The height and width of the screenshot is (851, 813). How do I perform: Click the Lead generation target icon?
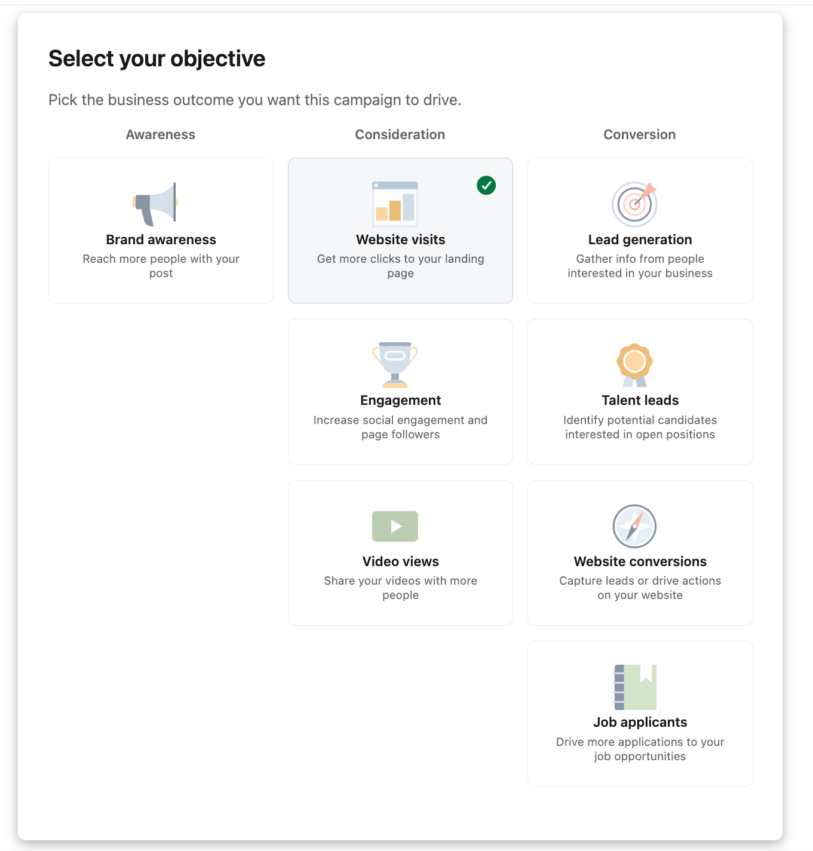(x=634, y=204)
